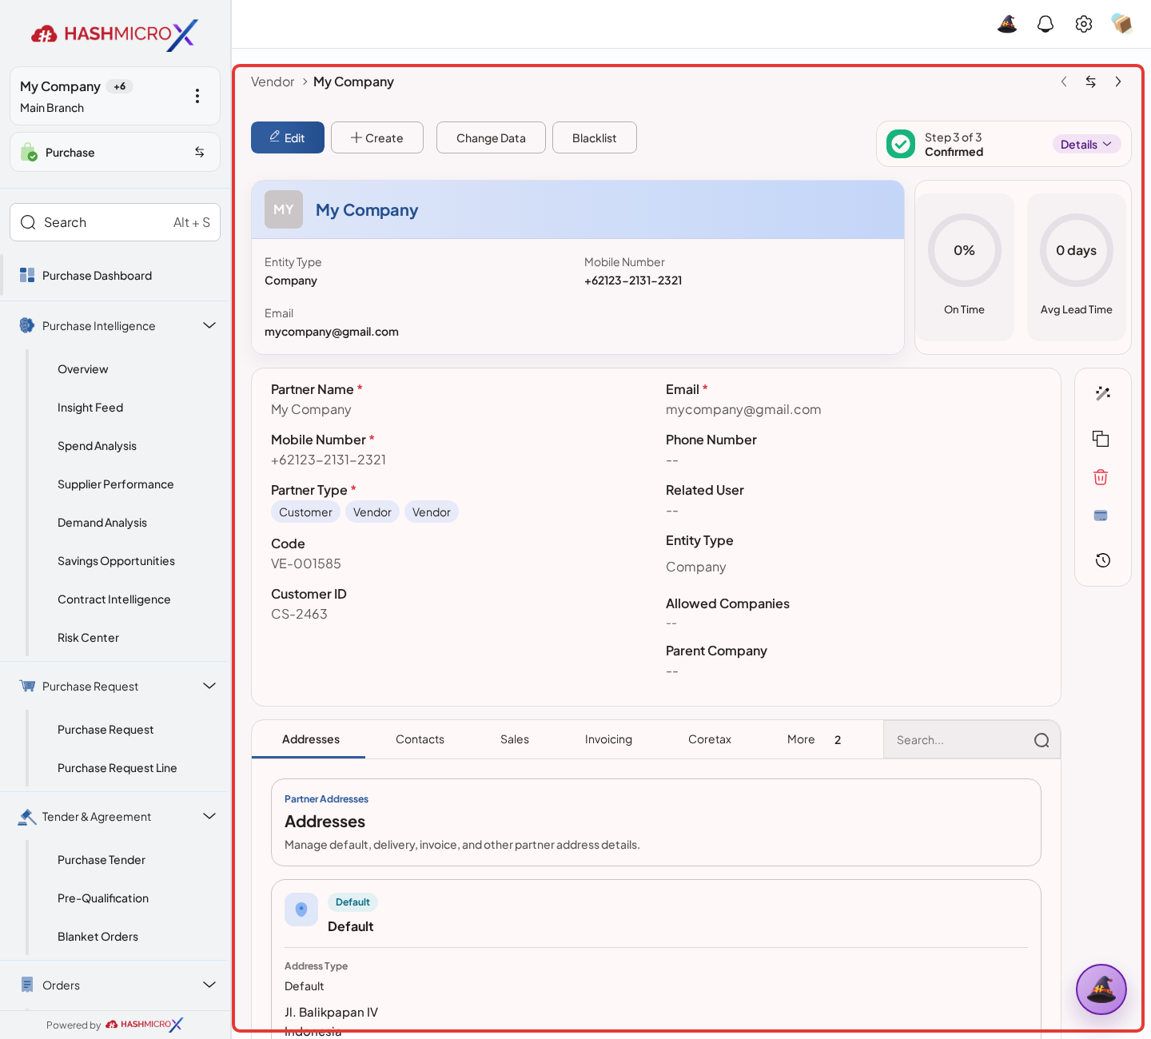Open Pre-Qualification
The height and width of the screenshot is (1039, 1151).
103,898
